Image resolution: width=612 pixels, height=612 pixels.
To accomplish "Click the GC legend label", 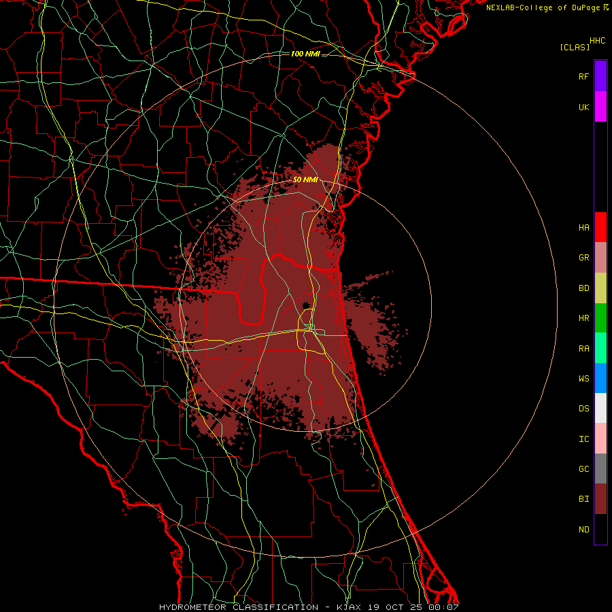I will [583, 469].
